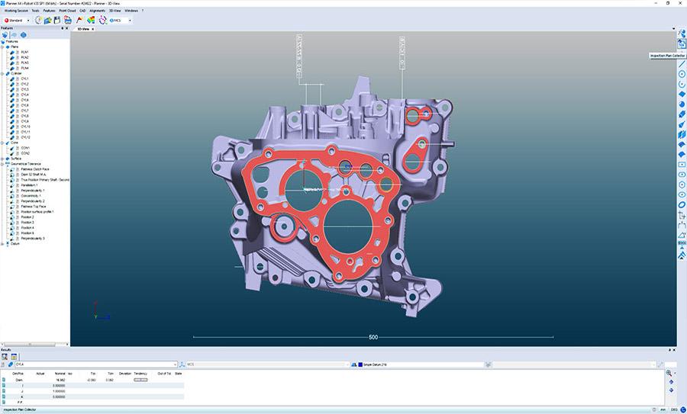This screenshot has width=687, height=414.
Task: Open the CAD menu
Action: tap(82, 10)
